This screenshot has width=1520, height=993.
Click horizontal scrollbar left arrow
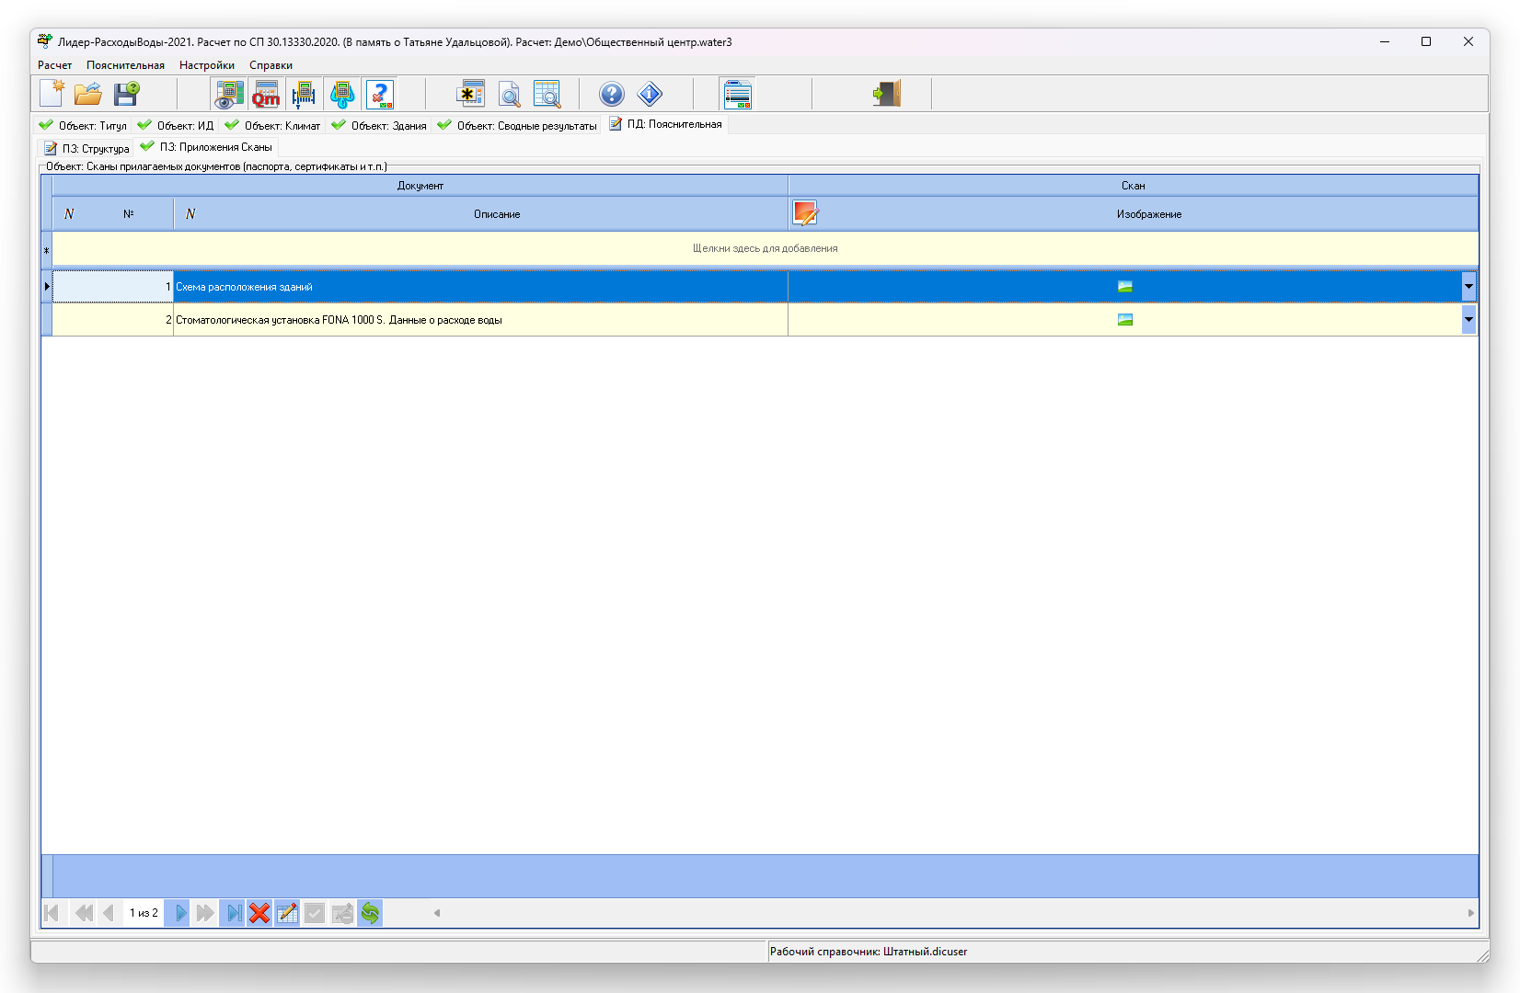pos(437,913)
